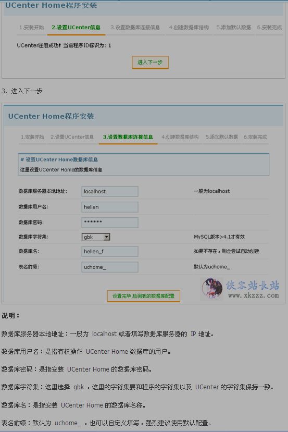Click the label 数据库名: in form
The image size is (288, 432).
point(29,251)
